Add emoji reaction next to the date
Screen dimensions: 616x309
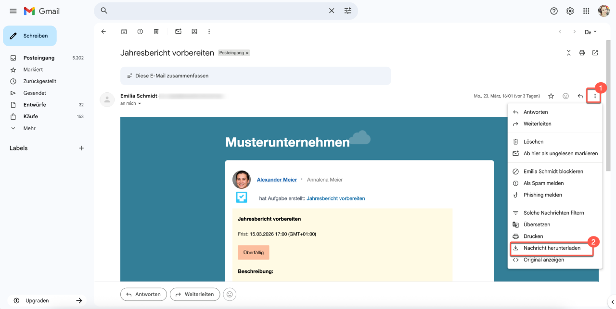[x=565, y=96]
